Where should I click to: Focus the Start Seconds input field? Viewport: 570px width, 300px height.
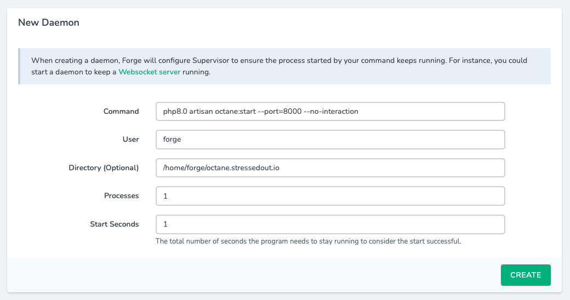(330, 224)
